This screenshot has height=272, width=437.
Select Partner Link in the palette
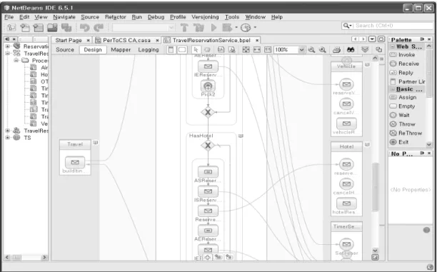[x=407, y=81]
